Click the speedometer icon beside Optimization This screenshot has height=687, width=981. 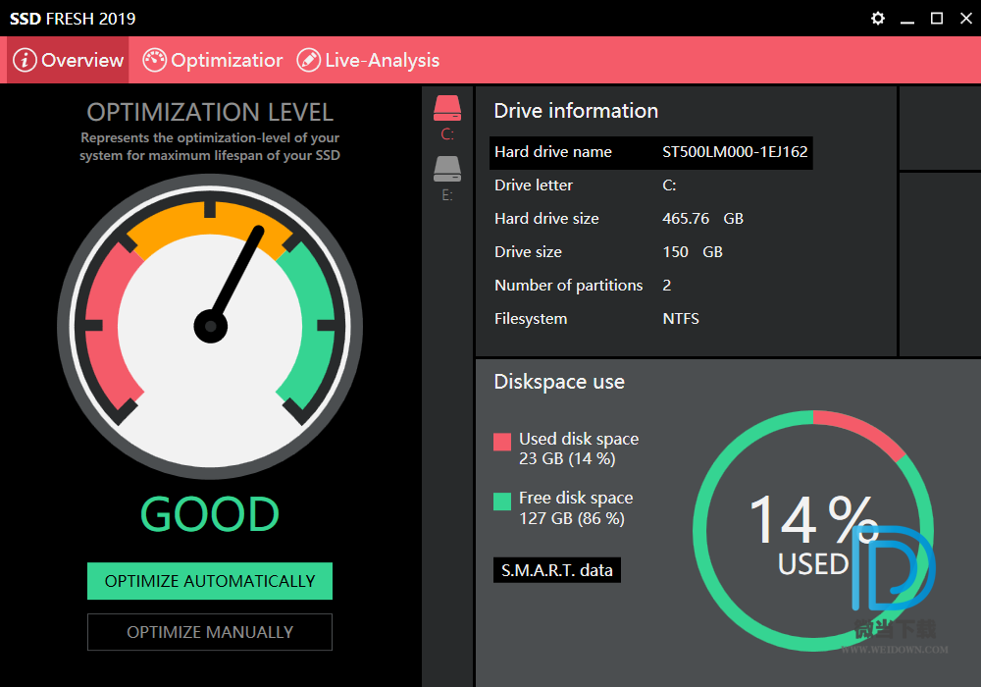(155, 60)
